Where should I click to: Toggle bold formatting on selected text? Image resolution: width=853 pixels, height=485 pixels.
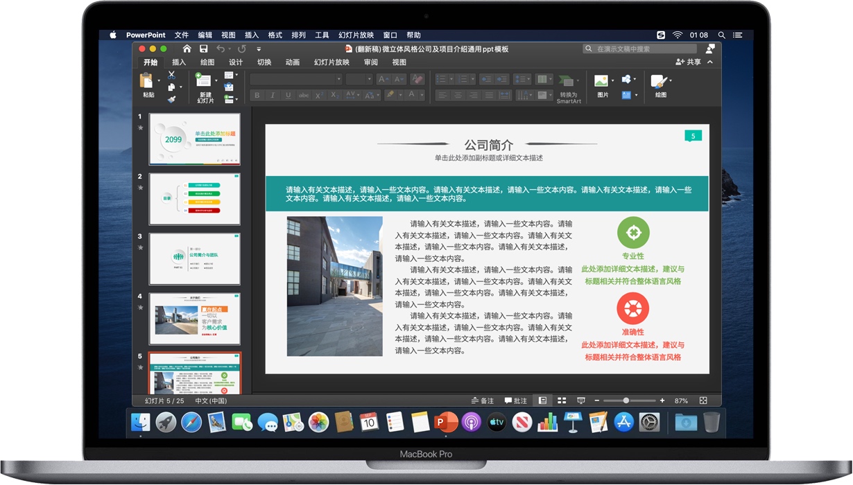[259, 94]
